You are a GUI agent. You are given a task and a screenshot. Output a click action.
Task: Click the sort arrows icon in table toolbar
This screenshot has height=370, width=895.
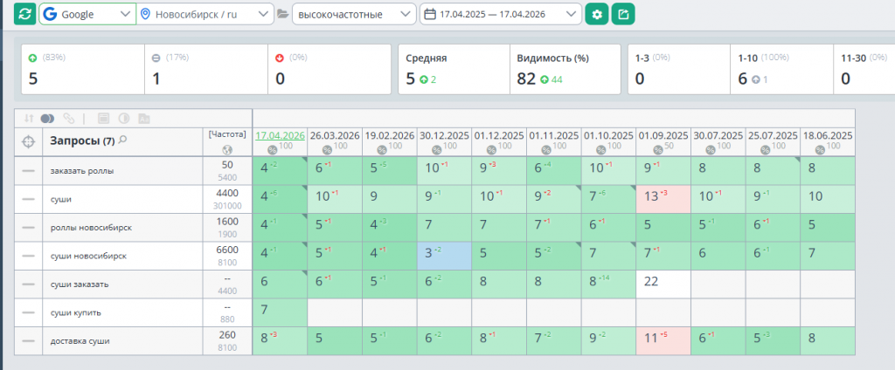29,118
